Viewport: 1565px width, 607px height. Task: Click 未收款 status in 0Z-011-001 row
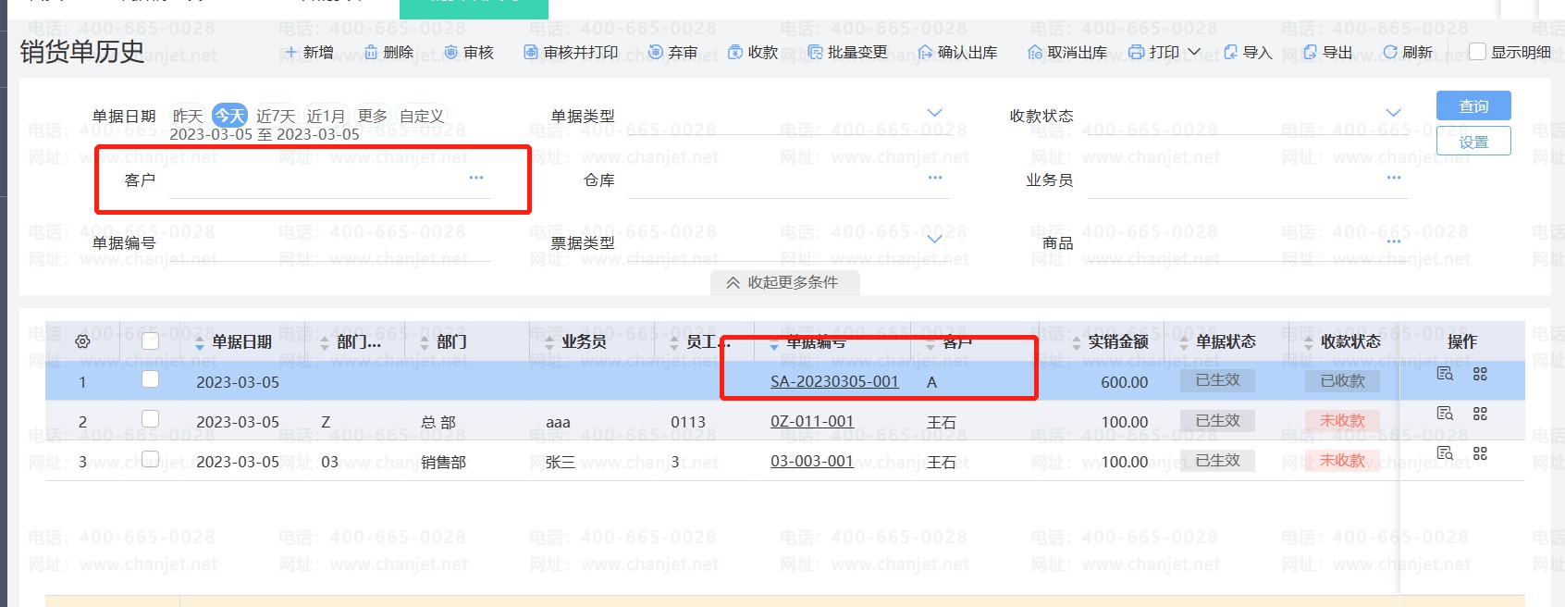1342,420
